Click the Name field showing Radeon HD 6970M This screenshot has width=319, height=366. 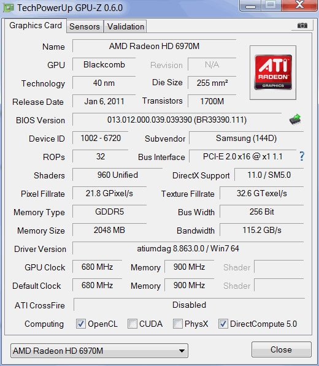(154, 46)
